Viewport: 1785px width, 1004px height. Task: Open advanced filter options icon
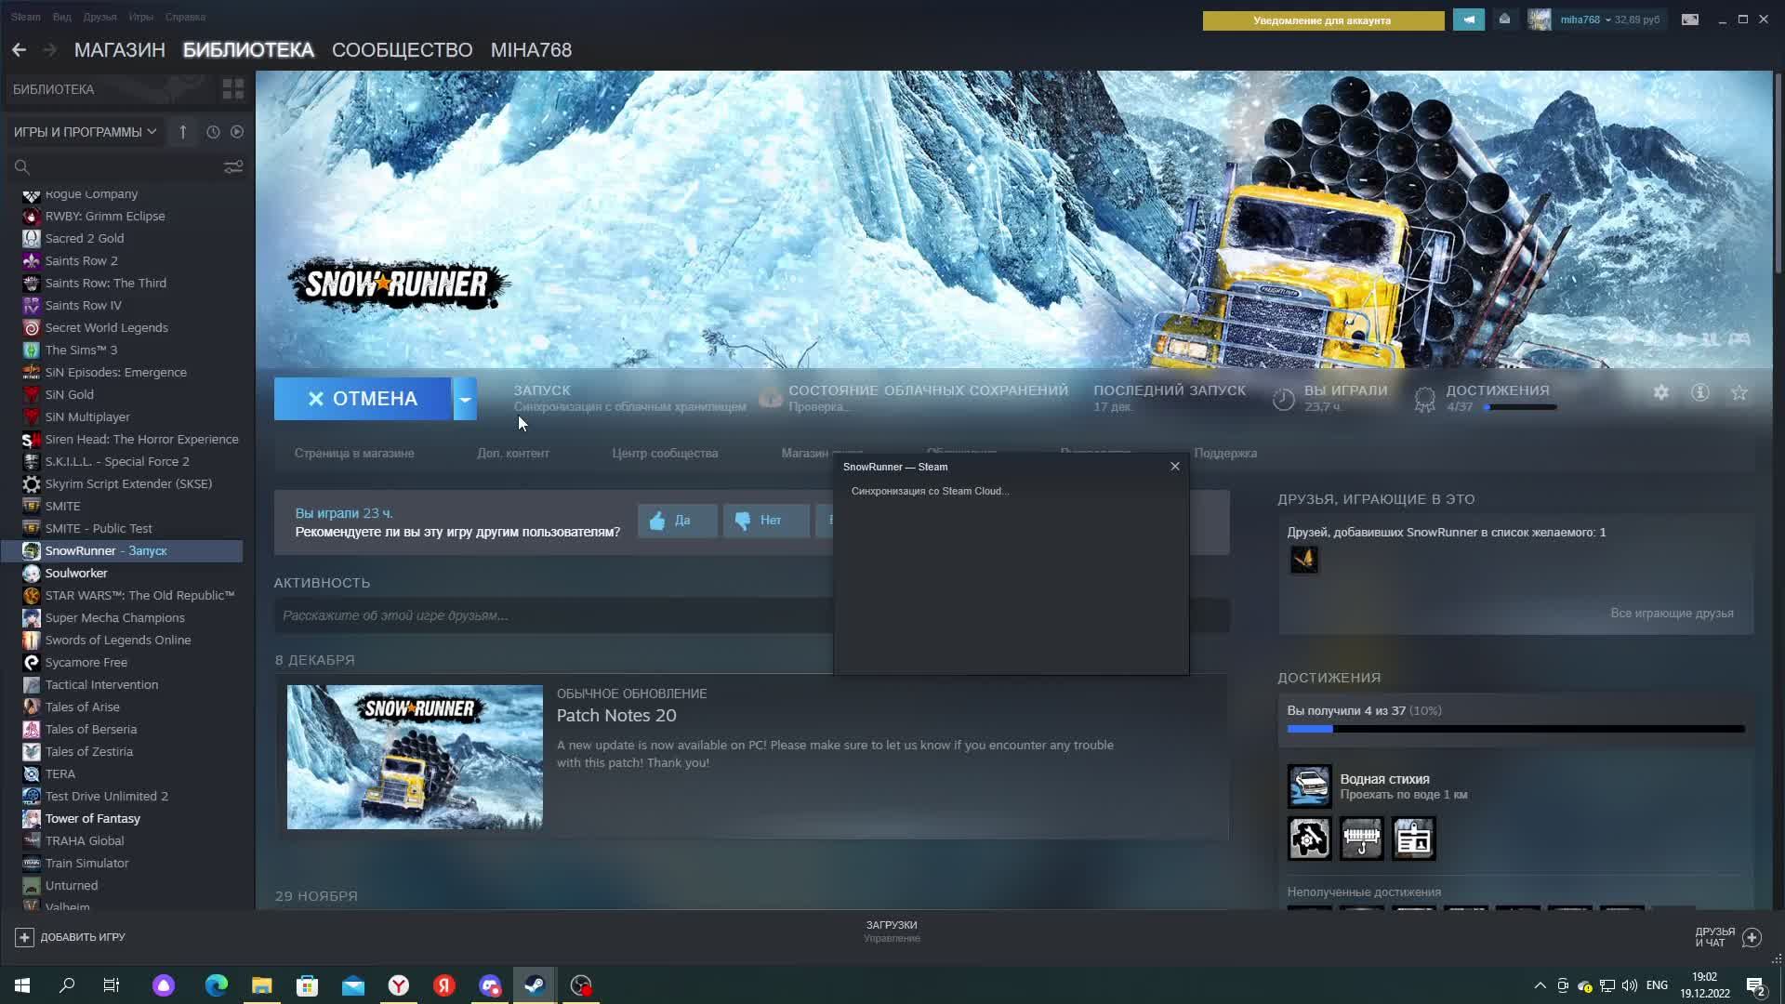coord(233,166)
